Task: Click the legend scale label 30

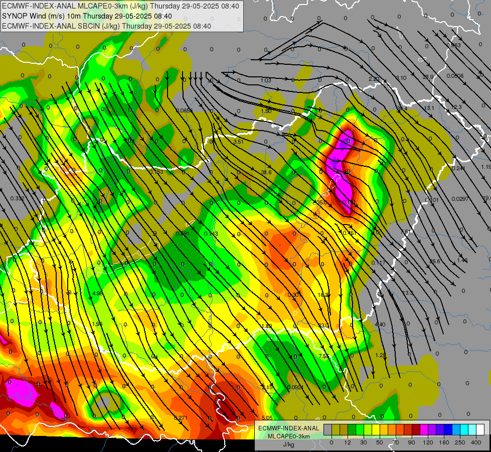Action: [x=364, y=442]
